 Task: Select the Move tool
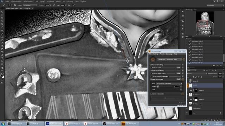click(x=2, y=12)
